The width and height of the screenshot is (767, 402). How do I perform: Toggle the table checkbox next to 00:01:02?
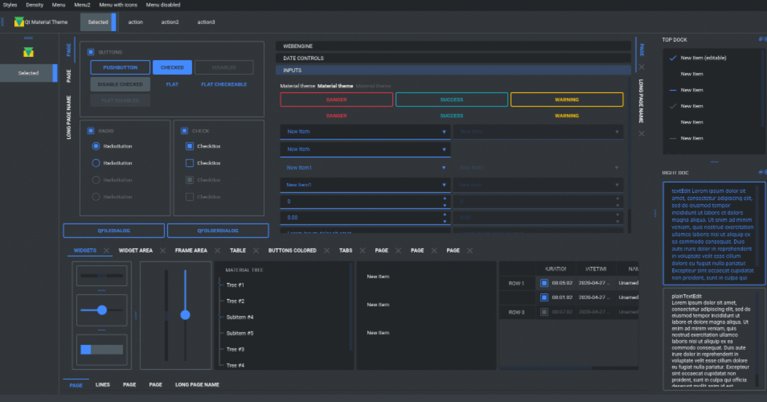coord(544,297)
